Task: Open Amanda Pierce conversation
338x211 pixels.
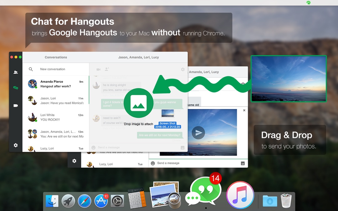Action: pyautogui.click(x=56, y=84)
